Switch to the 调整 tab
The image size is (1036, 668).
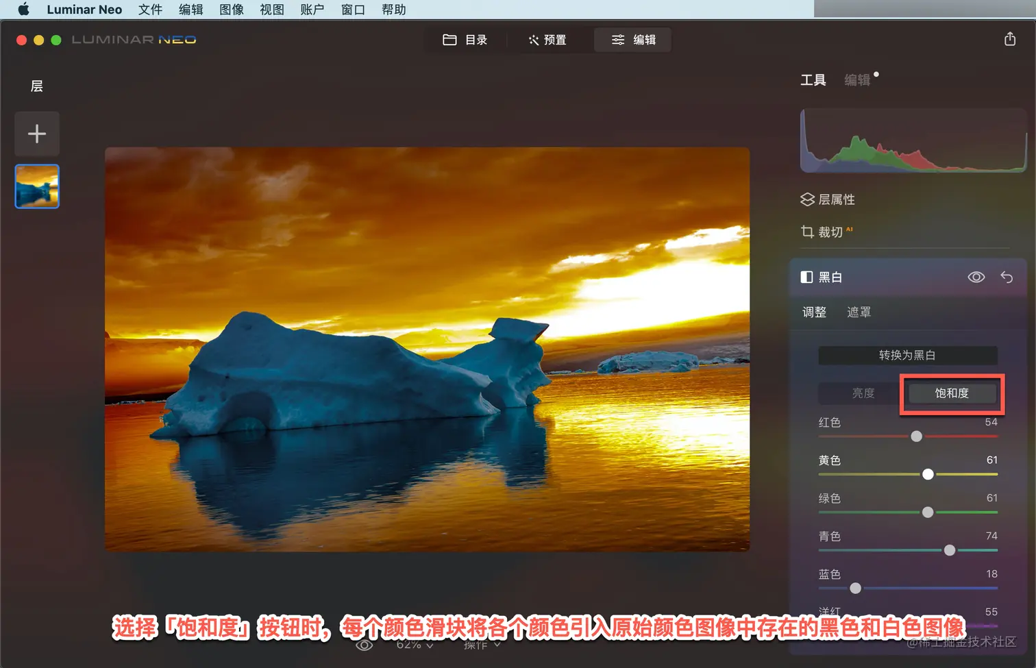(x=814, y=312)
